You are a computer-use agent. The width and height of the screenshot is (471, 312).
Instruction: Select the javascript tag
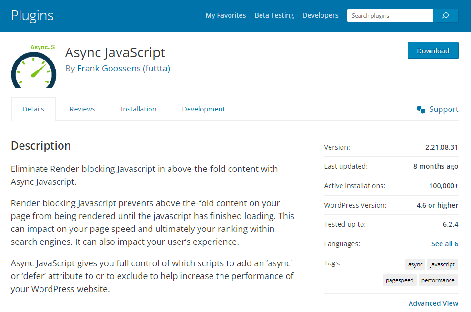pyautogui.click(x=442, y=264)
